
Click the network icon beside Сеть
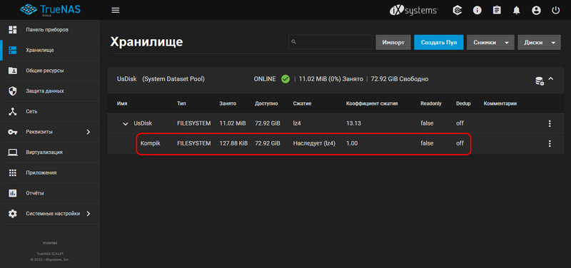pyautogui.click(x=13, y=111)
